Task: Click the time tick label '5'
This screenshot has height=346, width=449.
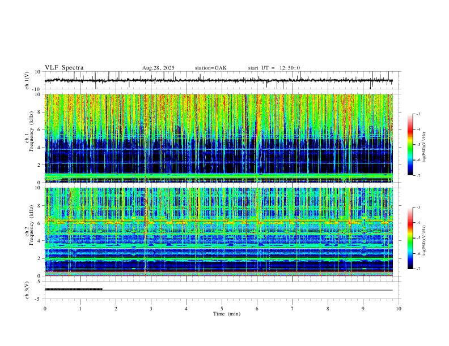Action: point(222,309)
